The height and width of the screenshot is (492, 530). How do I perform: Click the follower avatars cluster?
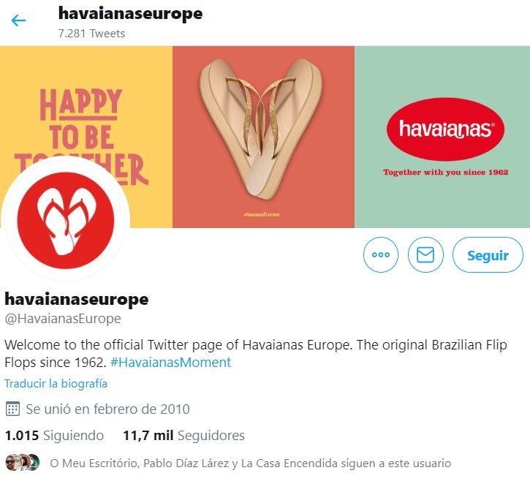[23, 462]
